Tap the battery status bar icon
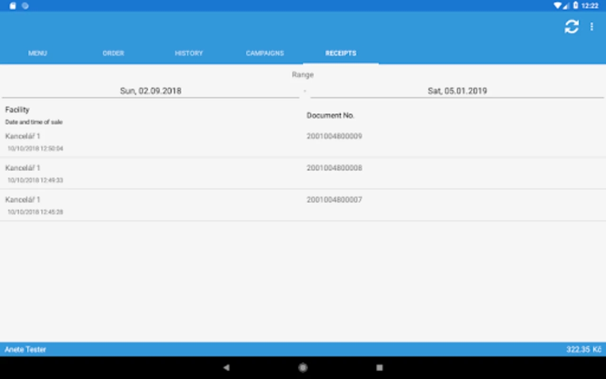Screen dimensions: 606x379 coord(576,6)
